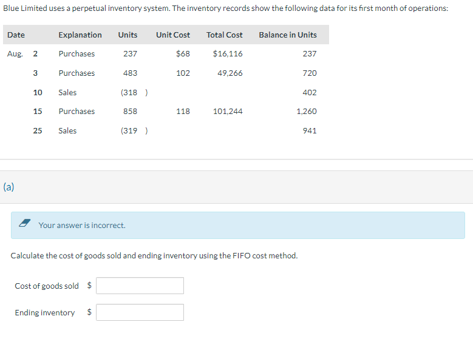Screen dimensions: 473x339
Task: Click the 'Date' column header
Action: click(16, 35)
